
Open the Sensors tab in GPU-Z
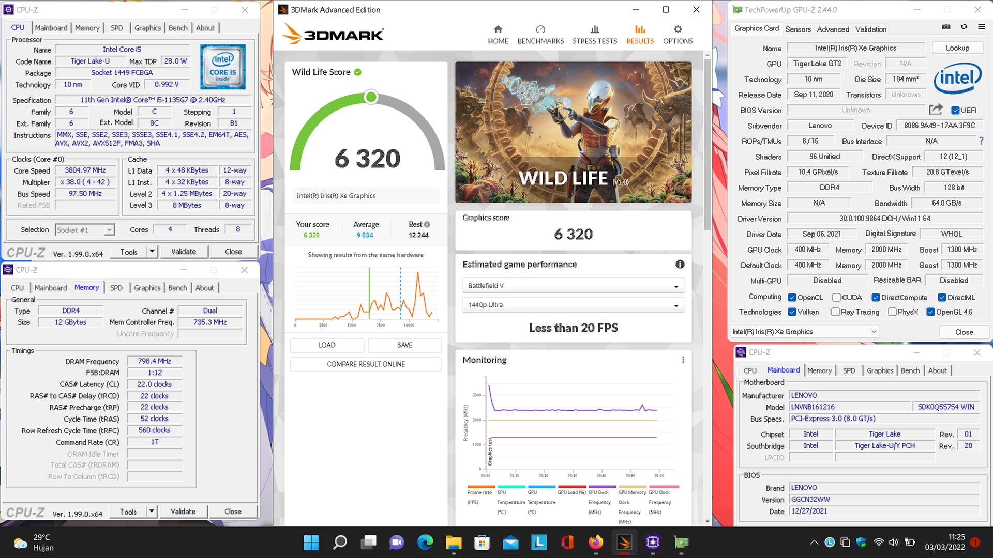pos(798,29)
